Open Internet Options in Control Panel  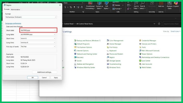click(81, 51)
